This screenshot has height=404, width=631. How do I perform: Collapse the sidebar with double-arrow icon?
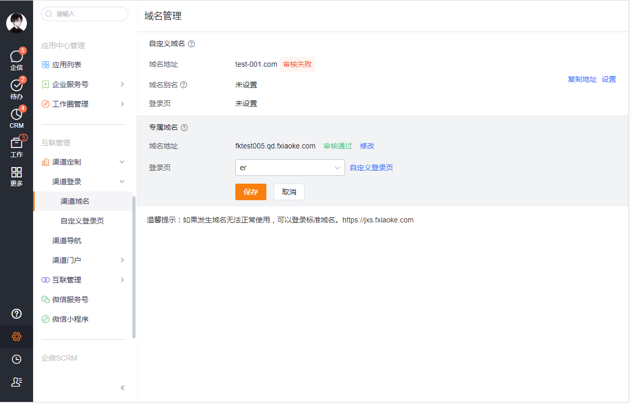tap(123, 387)
